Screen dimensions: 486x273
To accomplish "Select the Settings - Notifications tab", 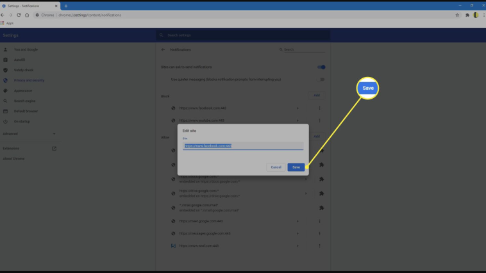I will [29, 6].
